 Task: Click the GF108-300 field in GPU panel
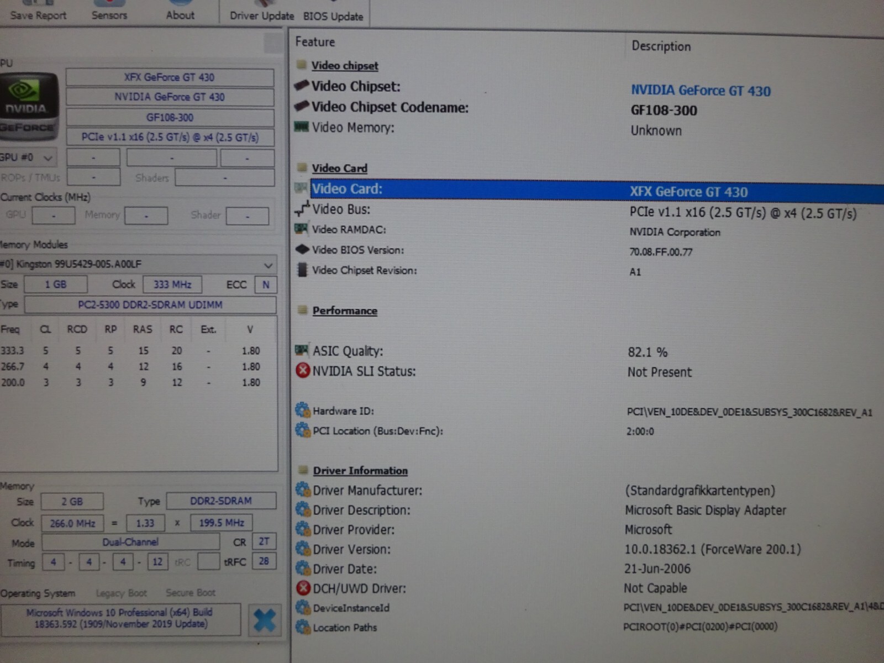tap(170, 117)
